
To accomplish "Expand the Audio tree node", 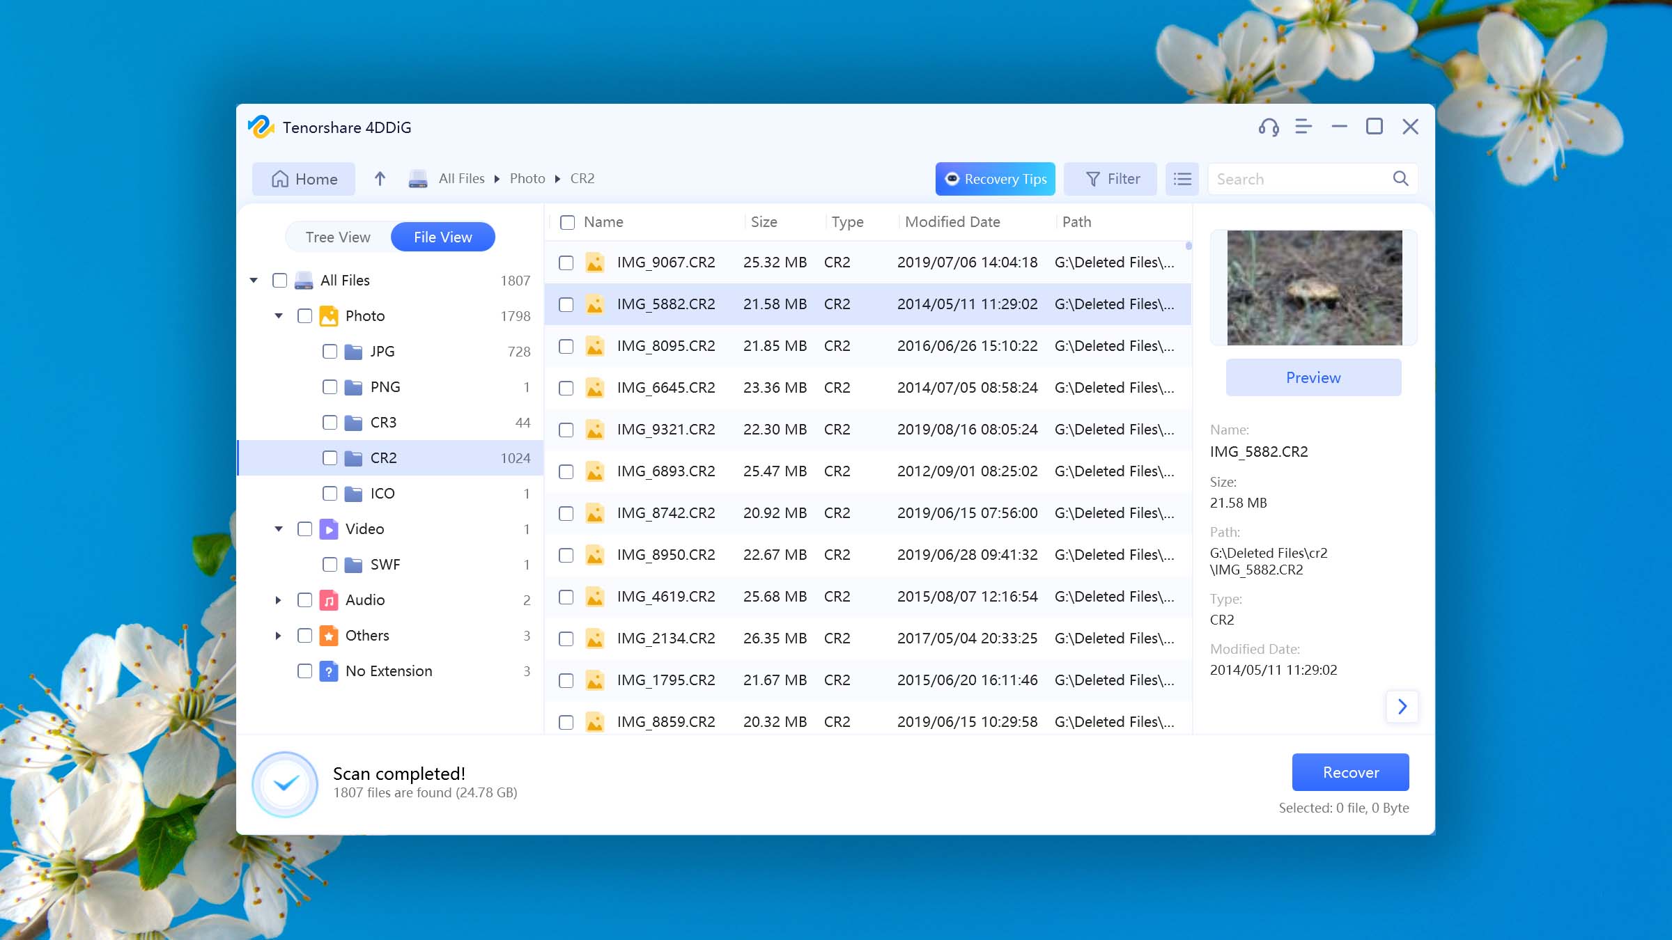I will [x=279, y=600].
